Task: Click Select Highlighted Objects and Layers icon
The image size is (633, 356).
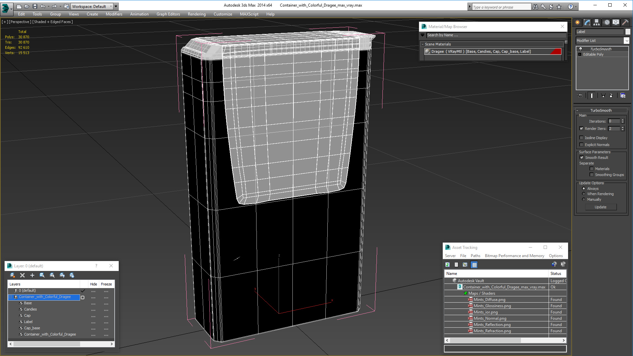Action: click(42, 275)
